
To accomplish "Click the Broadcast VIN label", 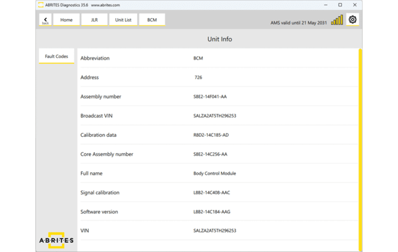I will coord(96,116).
